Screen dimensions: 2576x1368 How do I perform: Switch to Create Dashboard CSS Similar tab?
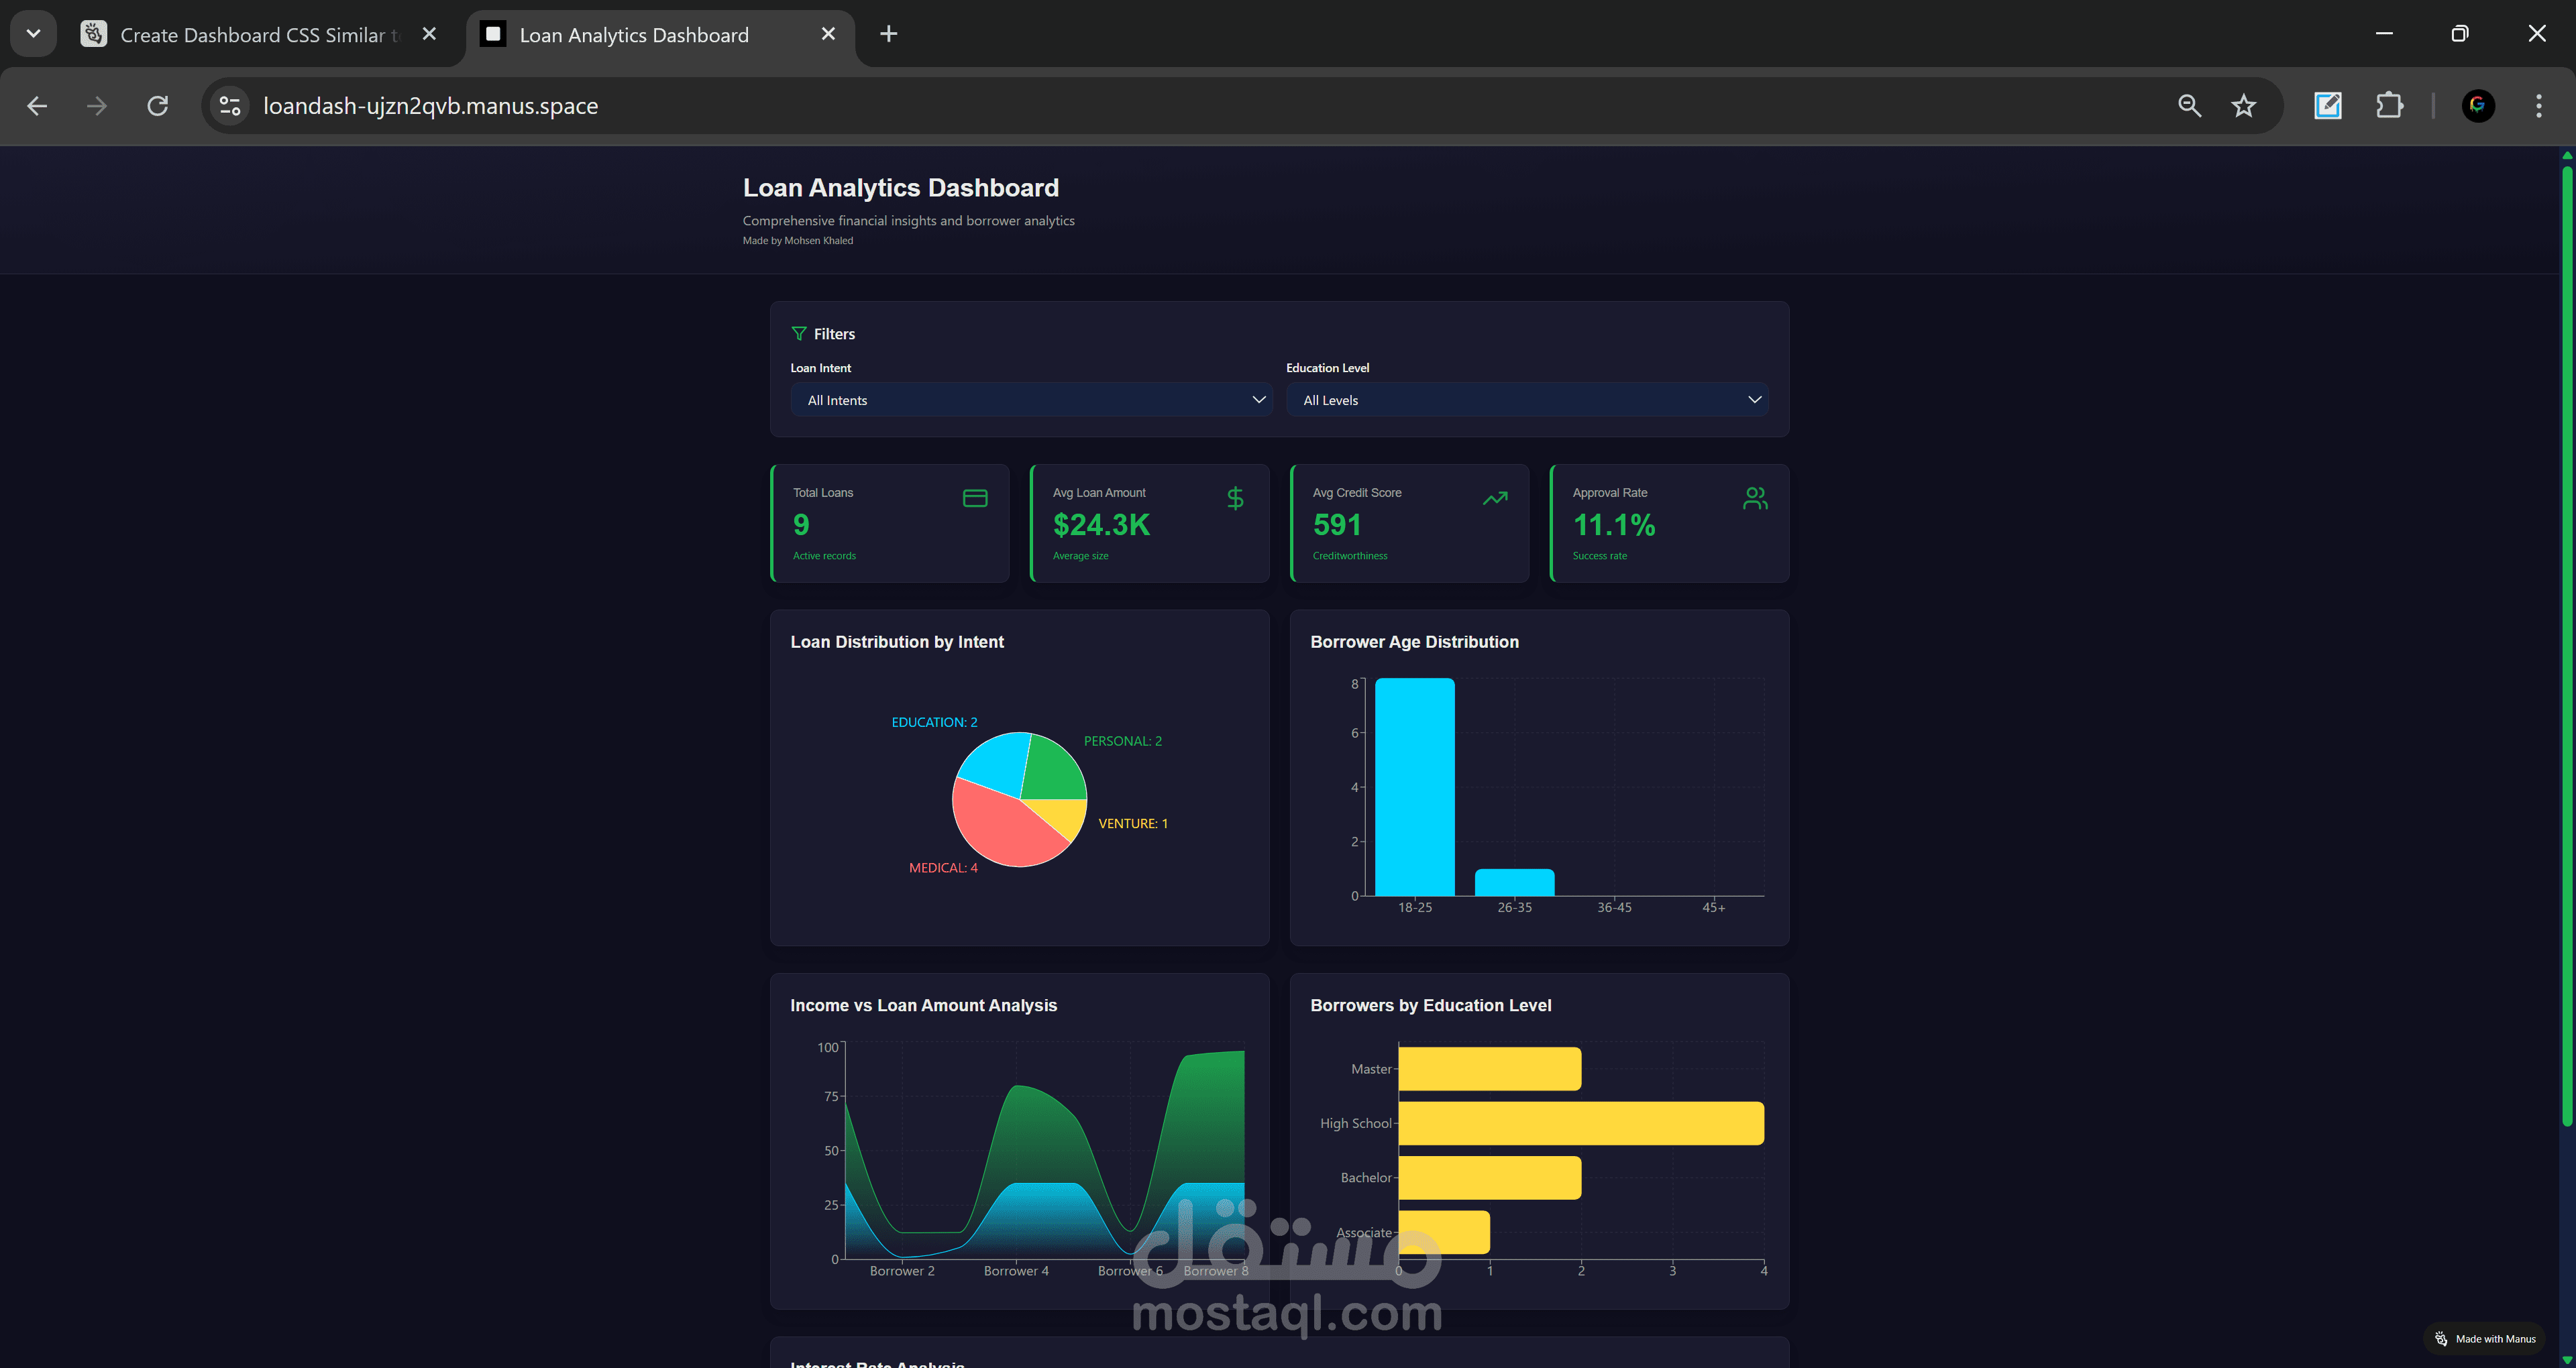[258, 35]
